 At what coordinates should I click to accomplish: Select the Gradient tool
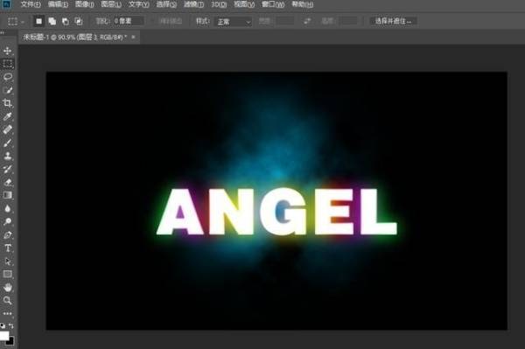[7, 195]
